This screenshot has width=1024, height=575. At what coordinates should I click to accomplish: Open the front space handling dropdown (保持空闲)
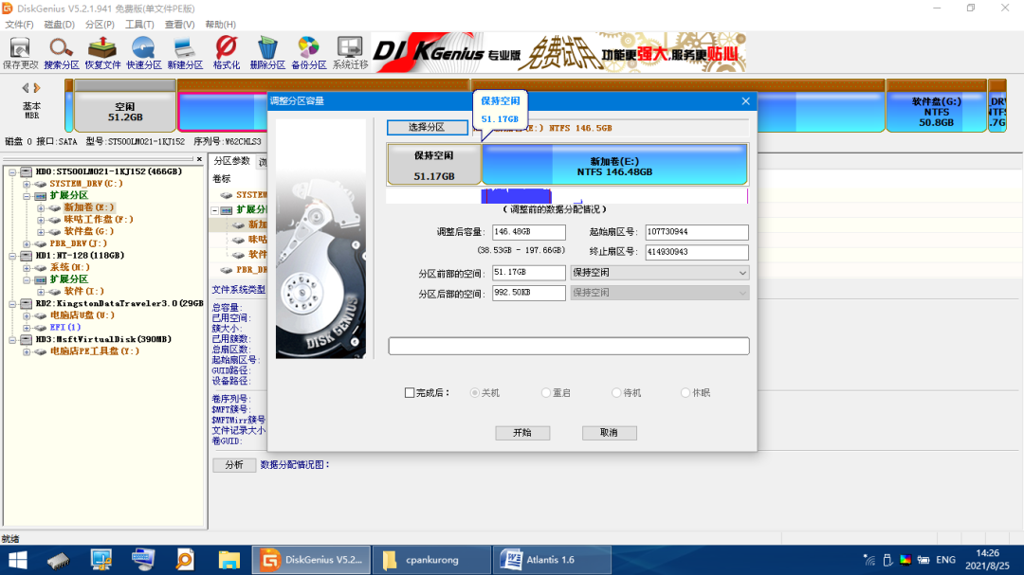[x=660, y=273]
